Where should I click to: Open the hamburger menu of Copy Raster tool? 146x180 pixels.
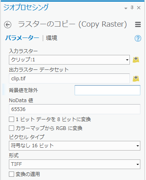(x=138, y=25)
